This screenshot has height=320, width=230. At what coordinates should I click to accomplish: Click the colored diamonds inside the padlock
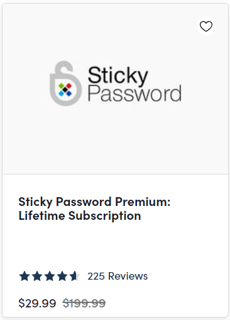(65, 89)
